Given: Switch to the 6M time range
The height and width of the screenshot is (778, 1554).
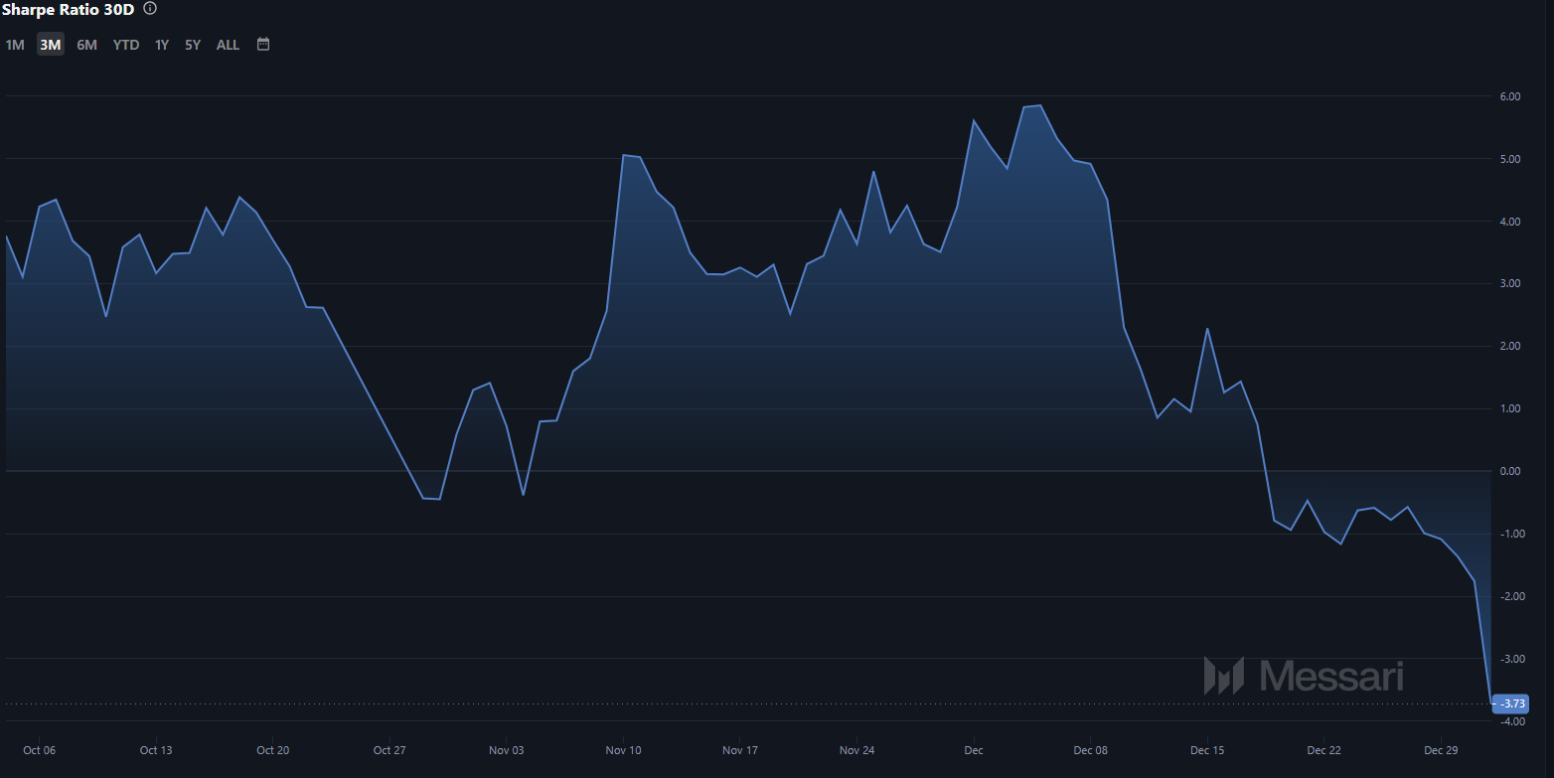Looking at the screenshot, I should 87,45.
